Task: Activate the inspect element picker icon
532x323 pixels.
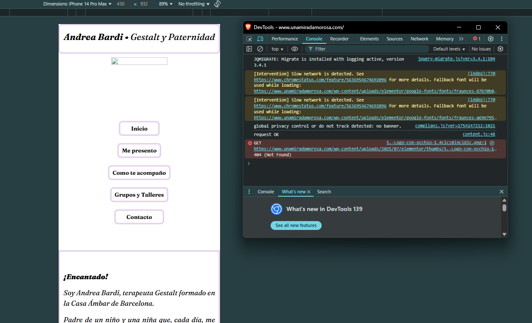Action: point(249,39)
